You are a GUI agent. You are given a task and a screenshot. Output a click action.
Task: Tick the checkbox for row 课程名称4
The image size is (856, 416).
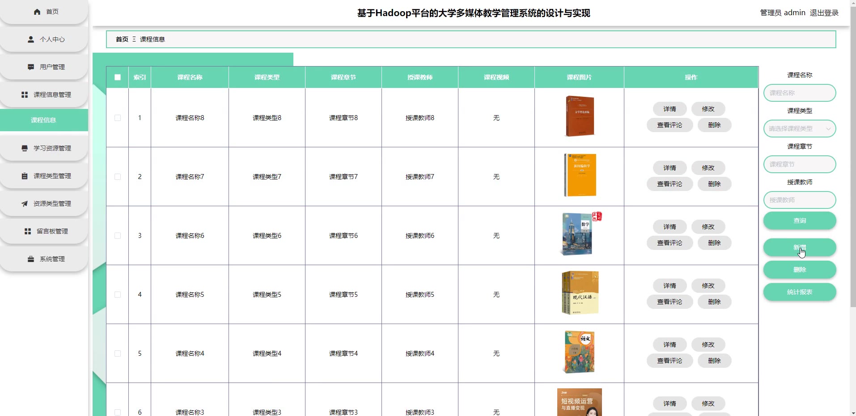click(x=118, y=354)
